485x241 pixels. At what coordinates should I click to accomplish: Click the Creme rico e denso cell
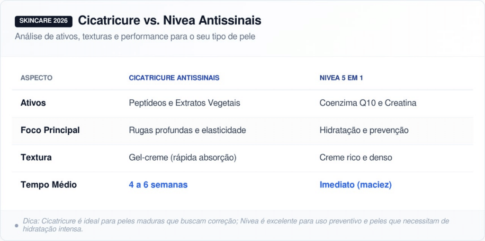pyautogui.click(x=356, y=157)
